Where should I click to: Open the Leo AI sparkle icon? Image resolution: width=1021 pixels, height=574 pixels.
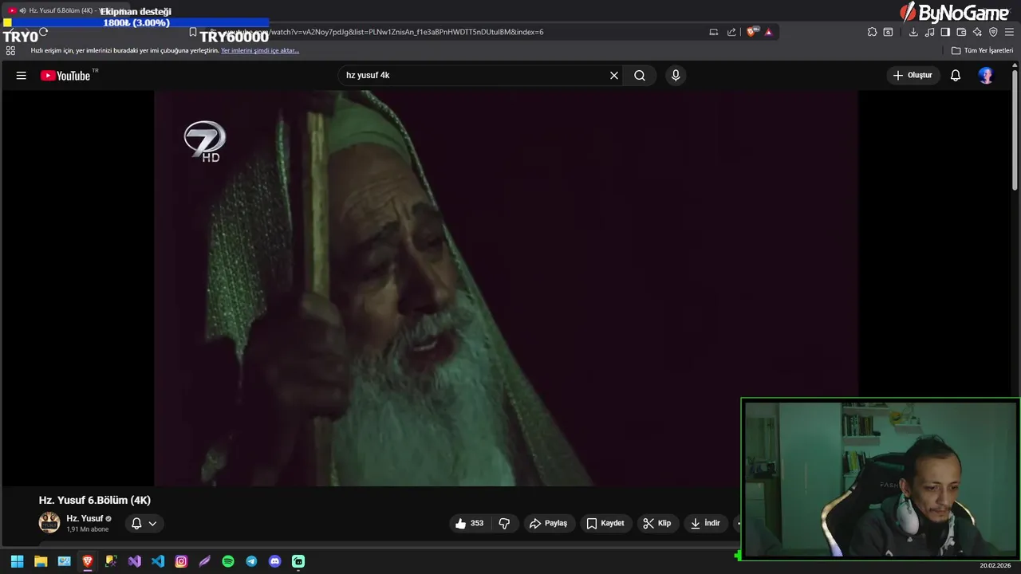coord(977,32)
